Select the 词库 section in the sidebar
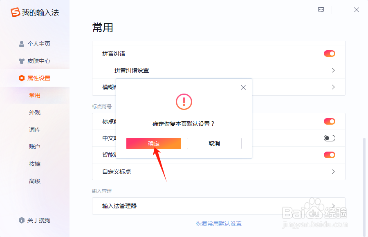368x237 pixels. (35, 130)
